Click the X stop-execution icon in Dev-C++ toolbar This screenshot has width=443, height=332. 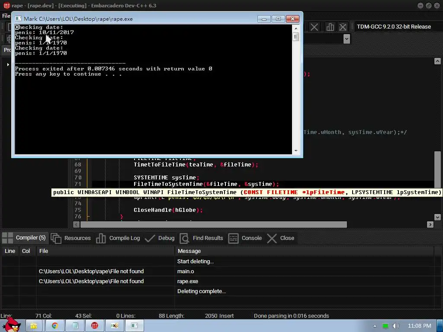point(314,27)
